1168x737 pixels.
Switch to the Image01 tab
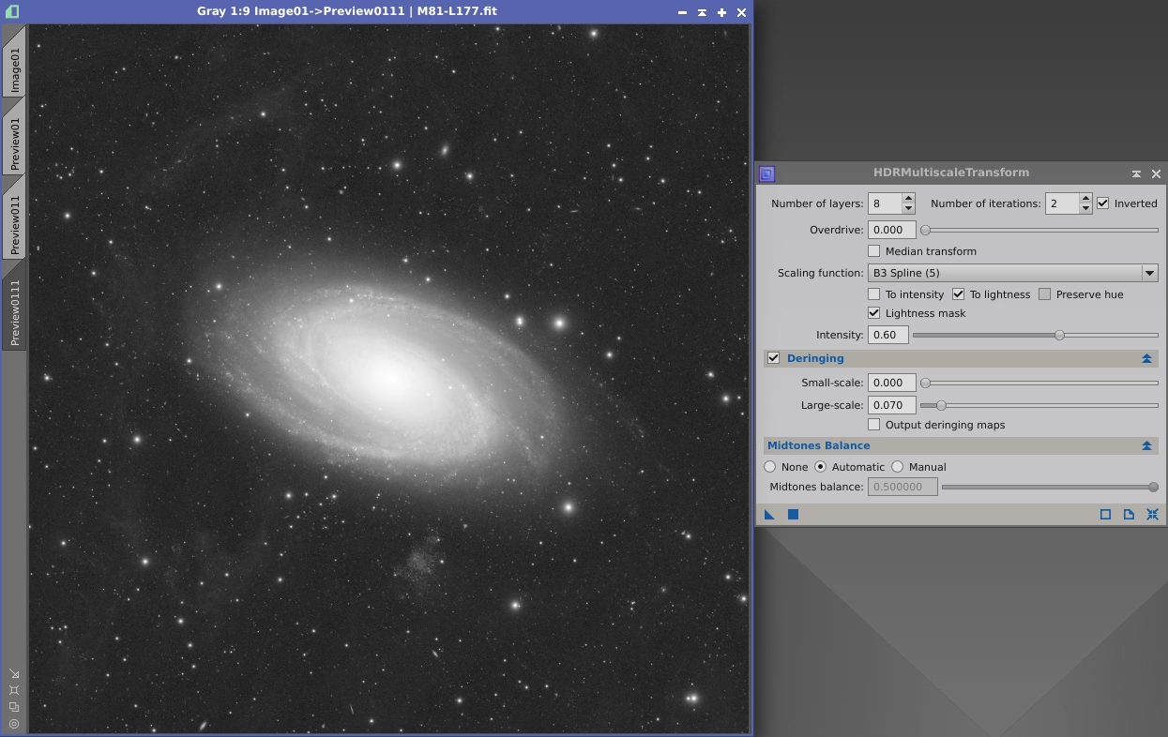pos(15,68)
